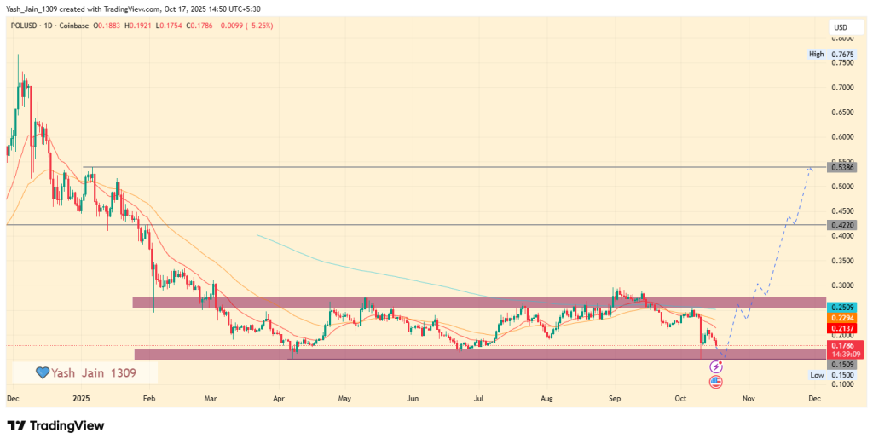The height and width of the screenshot is (444, 873).
Task: Click the orange 0.2294 moving average label
Action: (841, 317)
